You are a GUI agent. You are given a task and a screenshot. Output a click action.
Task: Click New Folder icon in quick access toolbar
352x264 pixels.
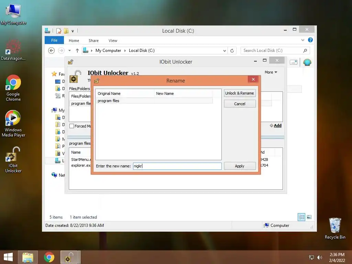(x=66, y=31)
